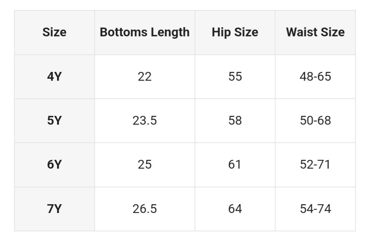Click bottoms length value 26.5

point(145,209)
